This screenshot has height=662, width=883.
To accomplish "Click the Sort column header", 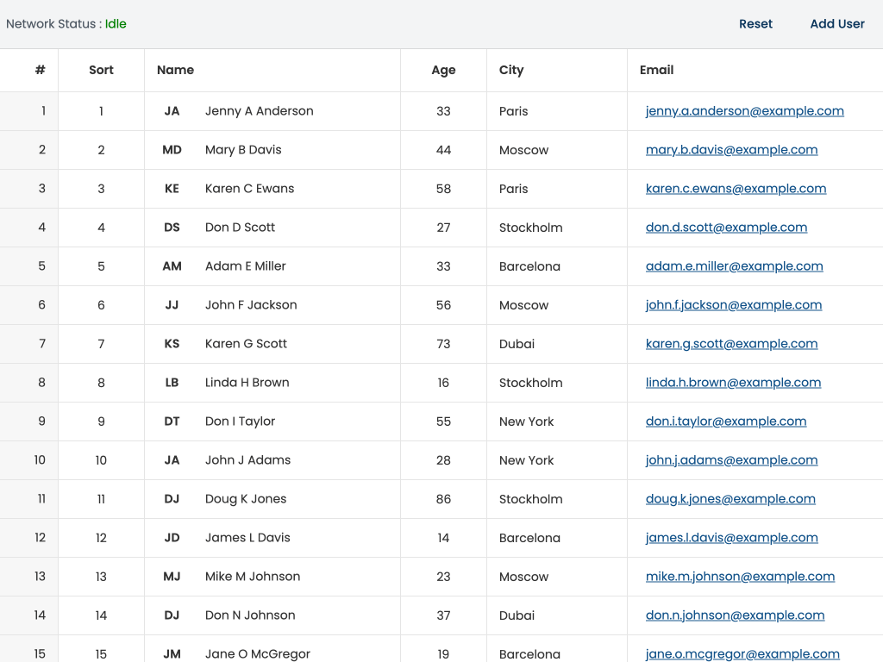I will click(101, 70).
